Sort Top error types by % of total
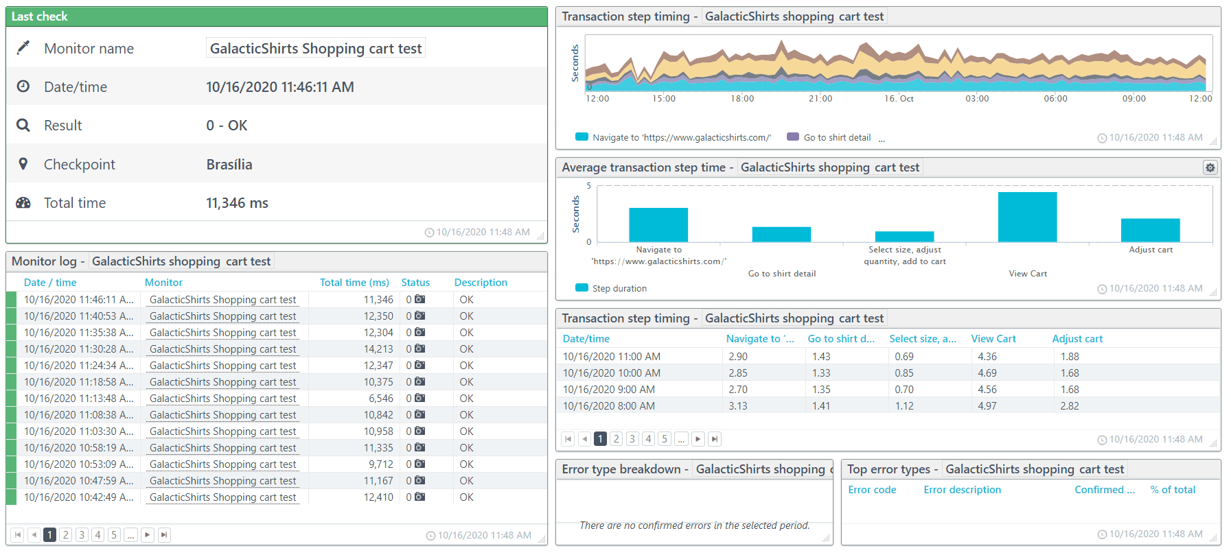Viewport: 1231px width, 555px height. [x=1173, y=490]
